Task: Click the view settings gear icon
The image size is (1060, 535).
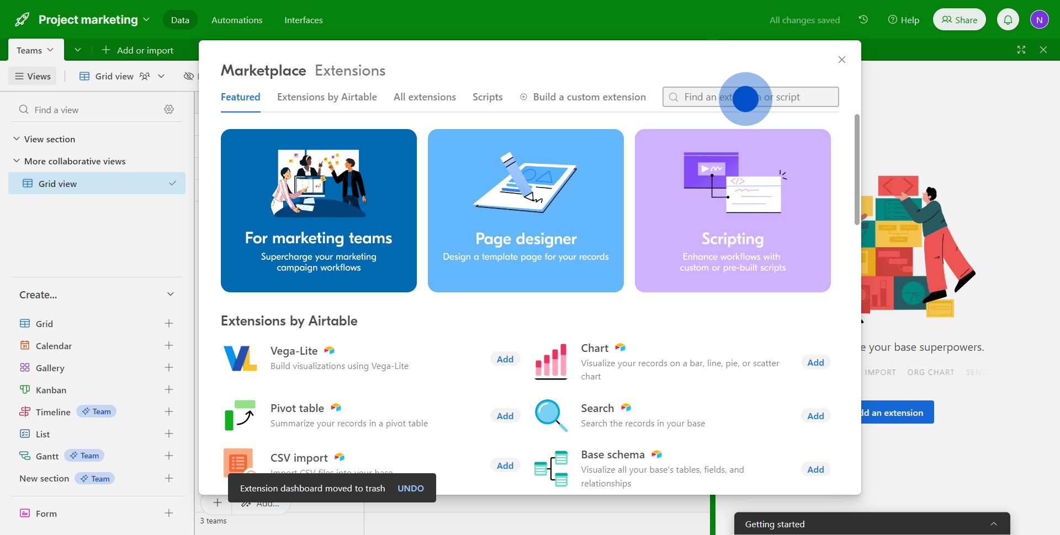Action: [169, 110]
